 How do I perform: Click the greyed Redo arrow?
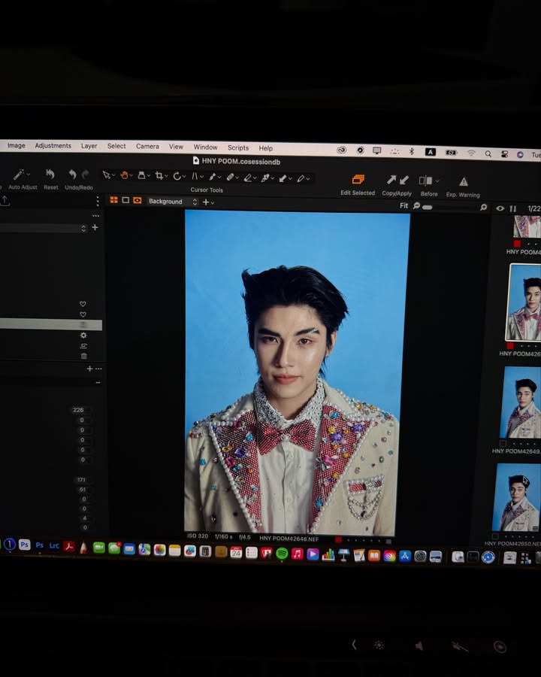pos(86,175)
